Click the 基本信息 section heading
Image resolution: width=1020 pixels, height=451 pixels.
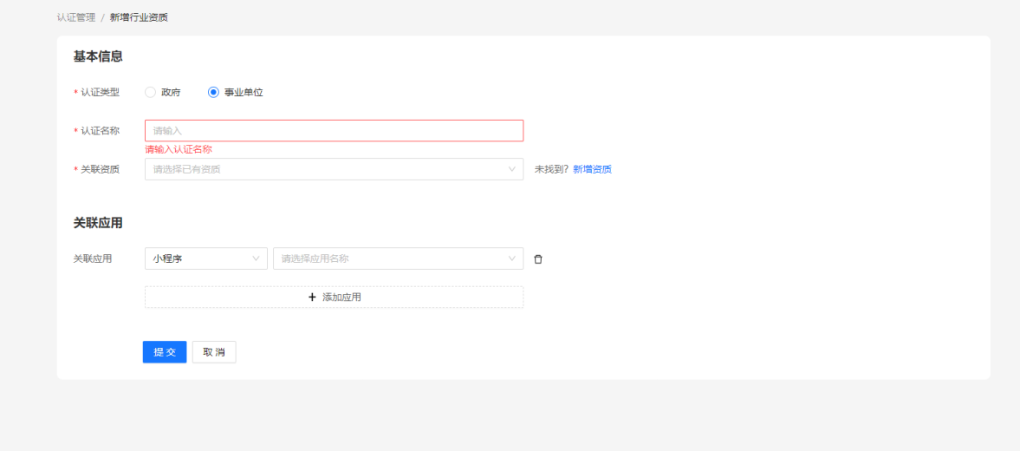point(98,56)
